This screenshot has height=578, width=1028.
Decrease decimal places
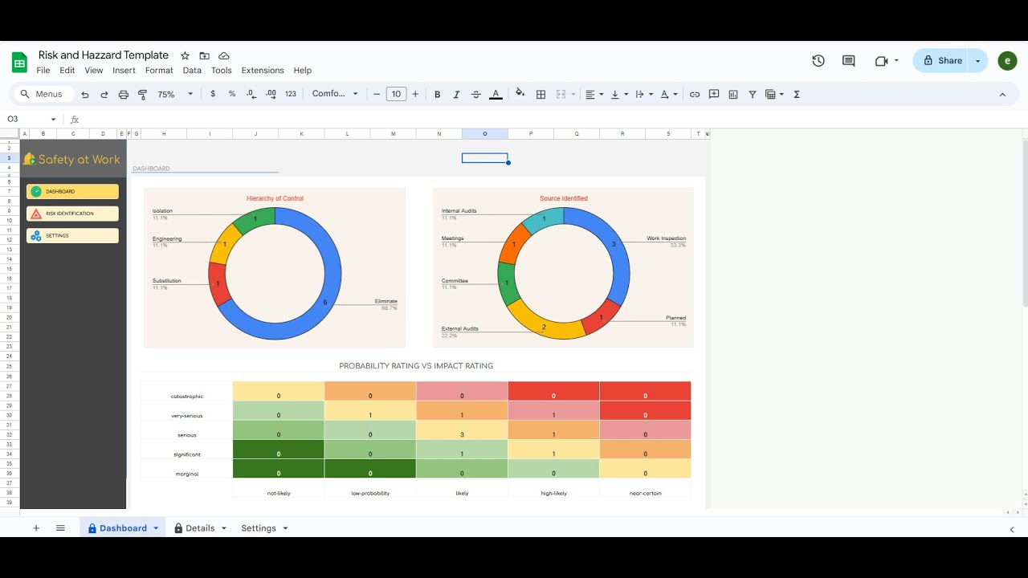251,94
